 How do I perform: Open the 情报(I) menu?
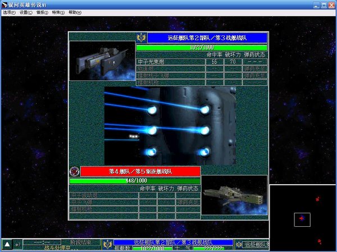coord(42,12)
